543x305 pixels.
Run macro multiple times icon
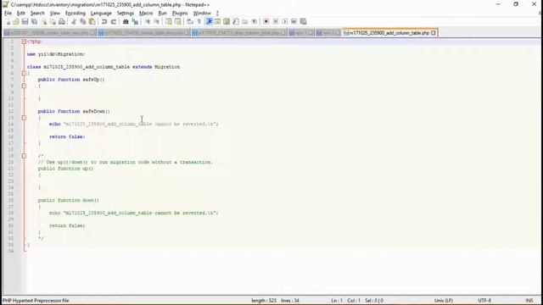(294, 22)
